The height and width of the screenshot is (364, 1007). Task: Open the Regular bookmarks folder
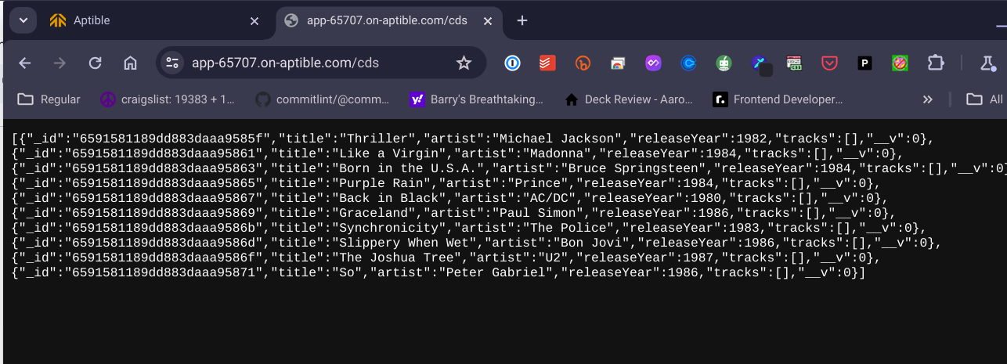tap(49, 99)
